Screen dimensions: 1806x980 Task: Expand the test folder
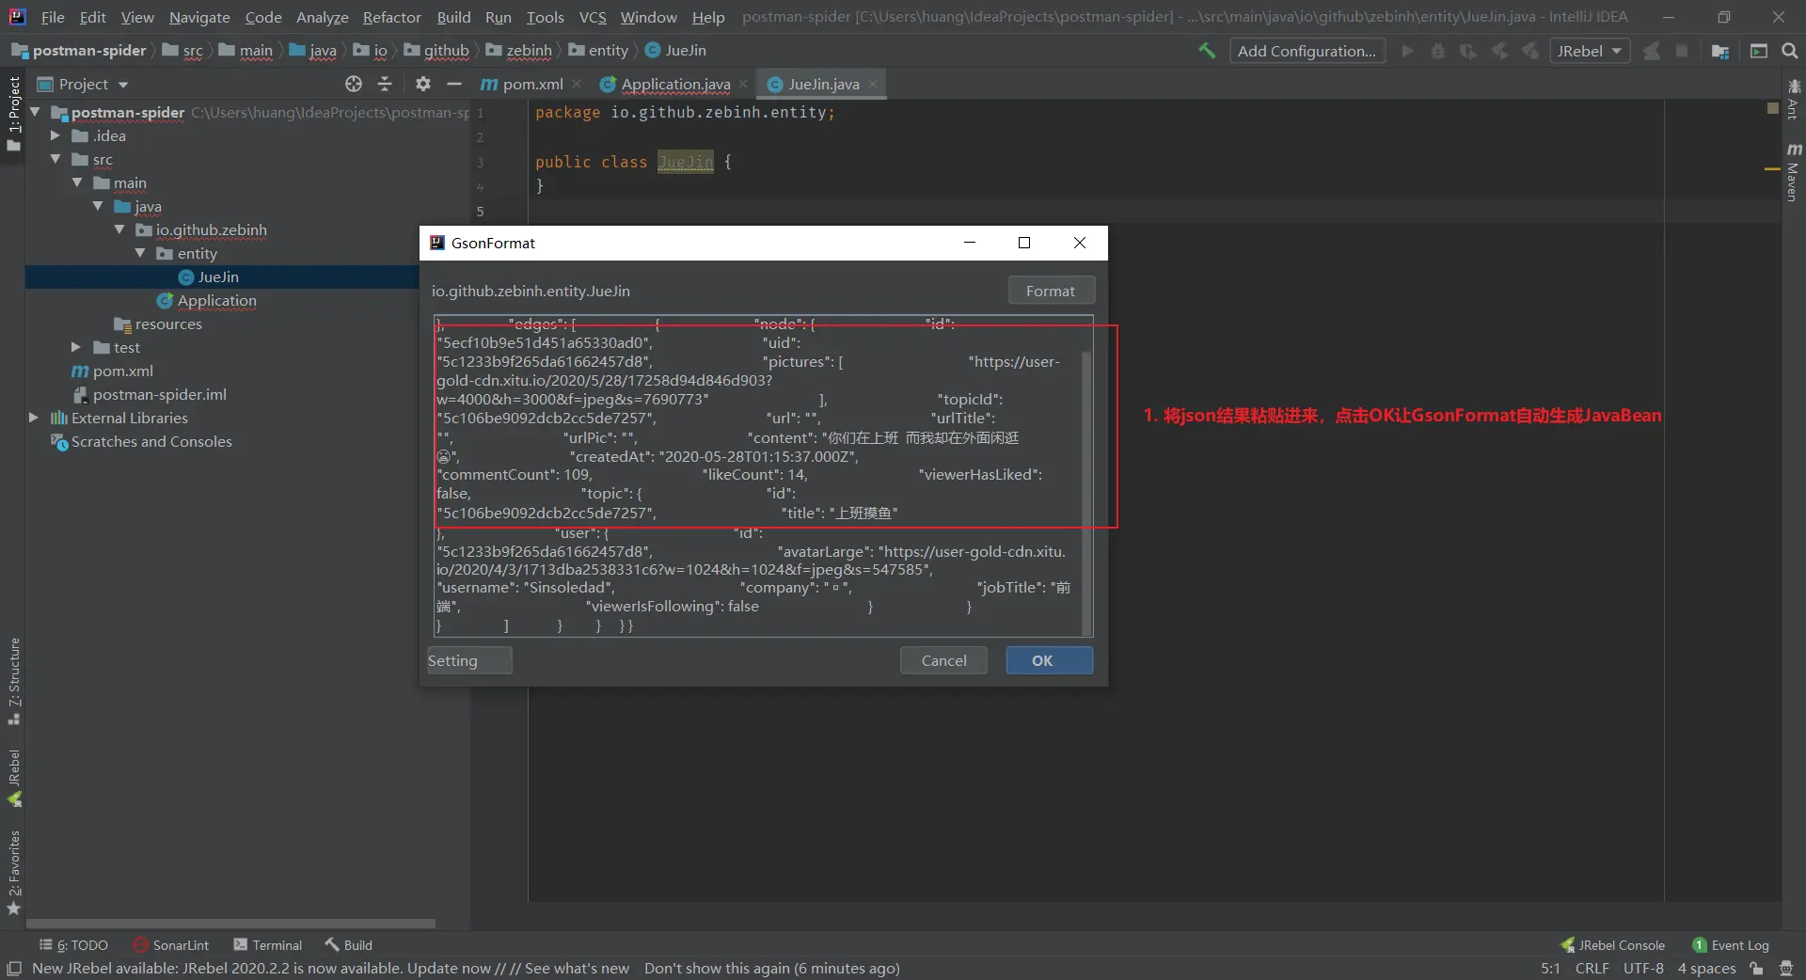coord(77,347)
